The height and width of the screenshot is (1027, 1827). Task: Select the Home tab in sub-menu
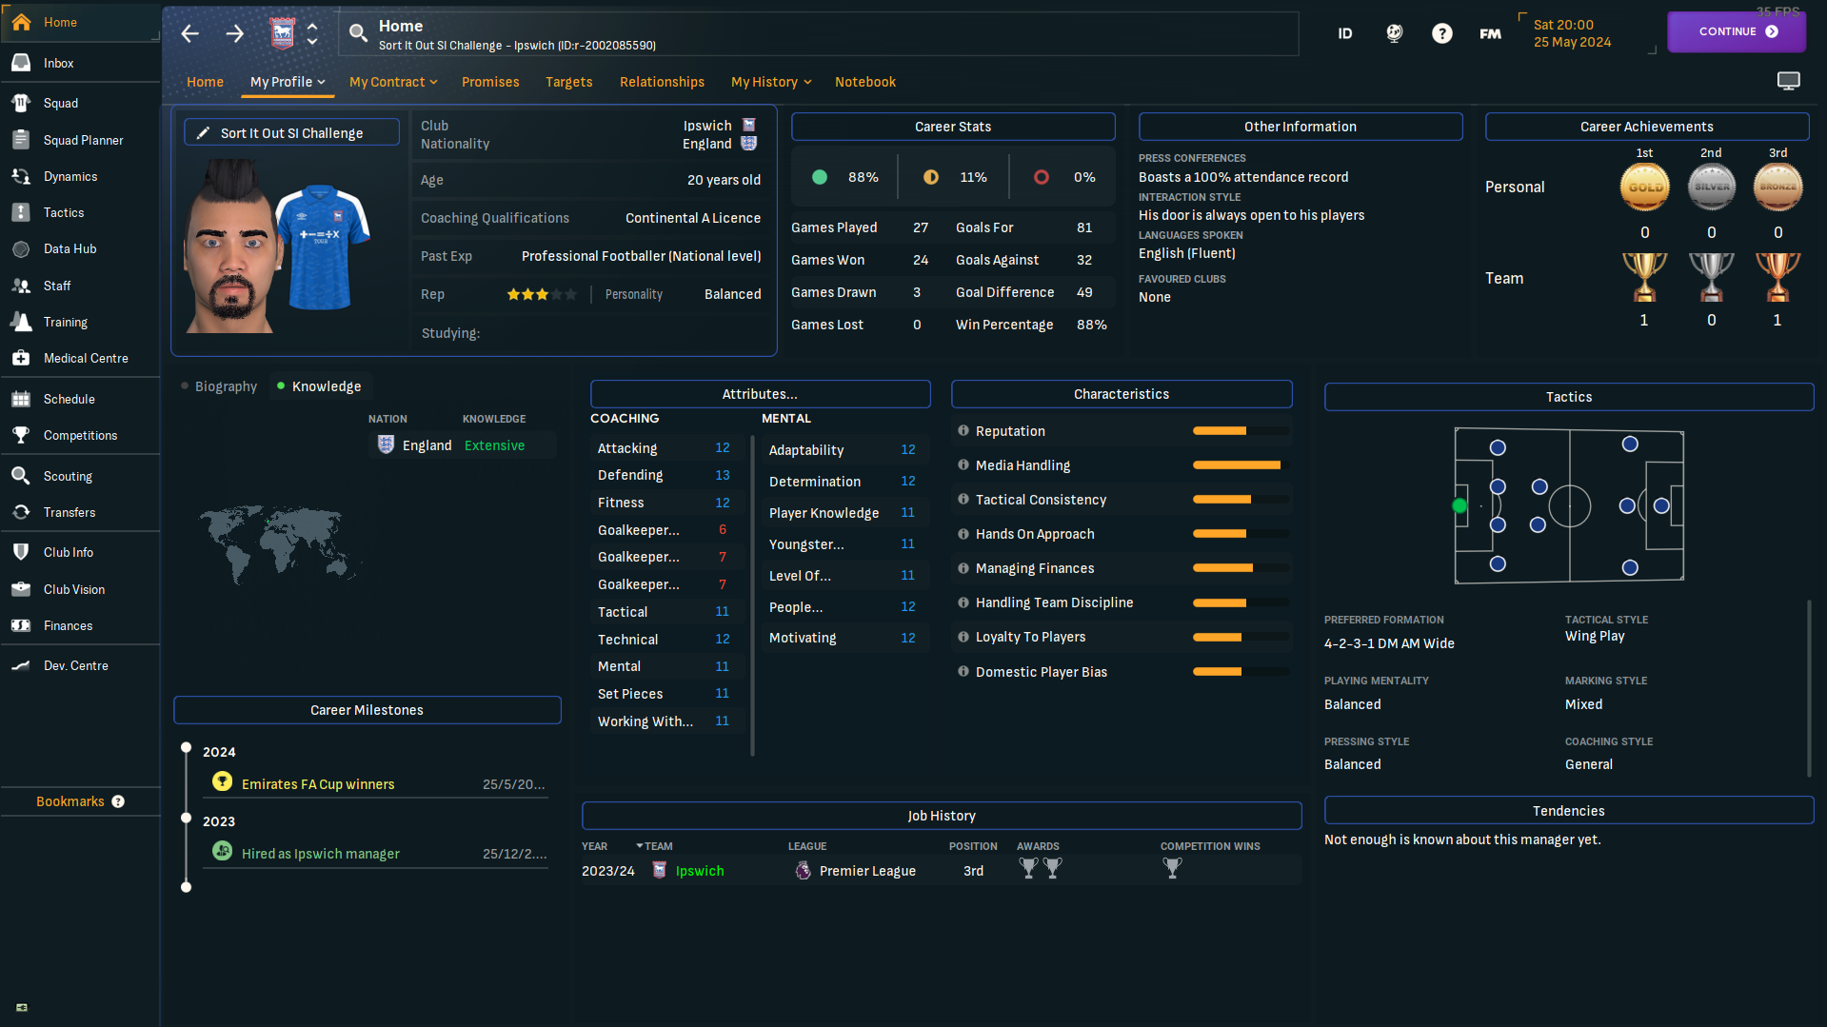205,82
